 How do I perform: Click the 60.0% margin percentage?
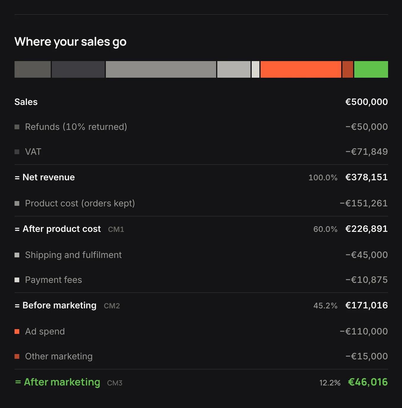[x=326, y=229]
